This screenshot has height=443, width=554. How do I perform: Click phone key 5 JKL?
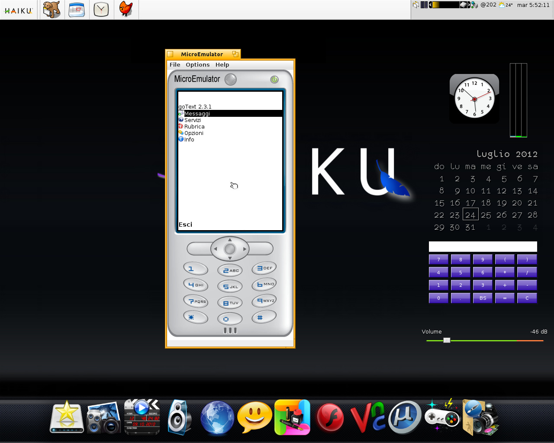coord(230,287)
